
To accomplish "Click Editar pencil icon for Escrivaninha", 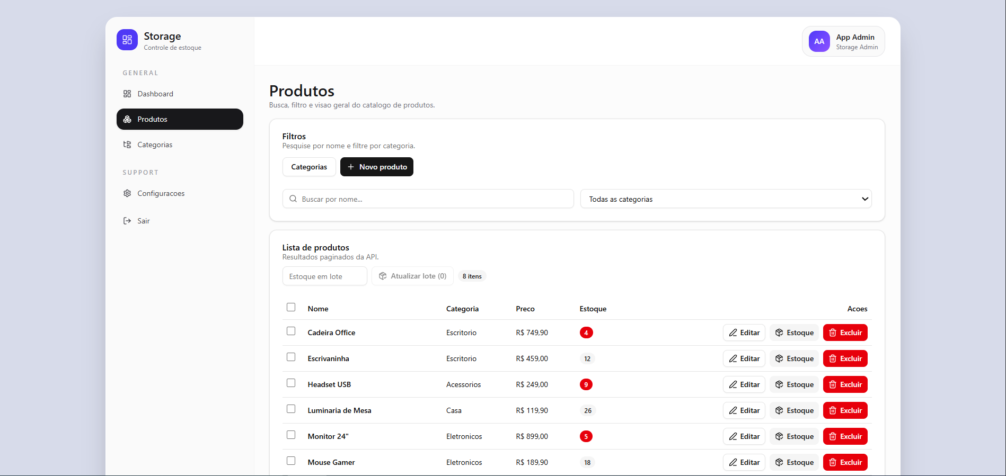I will (733, 358).
